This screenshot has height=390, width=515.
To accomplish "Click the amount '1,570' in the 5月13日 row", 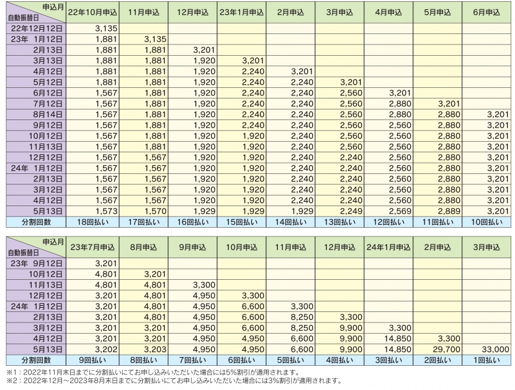I will coord(155,211).
